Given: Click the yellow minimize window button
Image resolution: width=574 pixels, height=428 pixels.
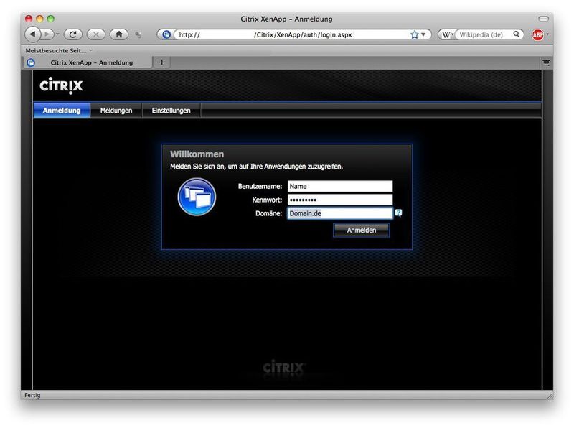Looking at the screenshot, I should pos(40,19).
